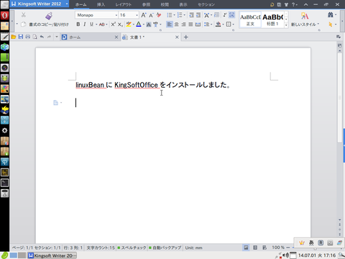Image resolution: width=345 pixels, height=259 pixels.
Task: Apply the paragraph shading fill color
Action: coord(218,24)
